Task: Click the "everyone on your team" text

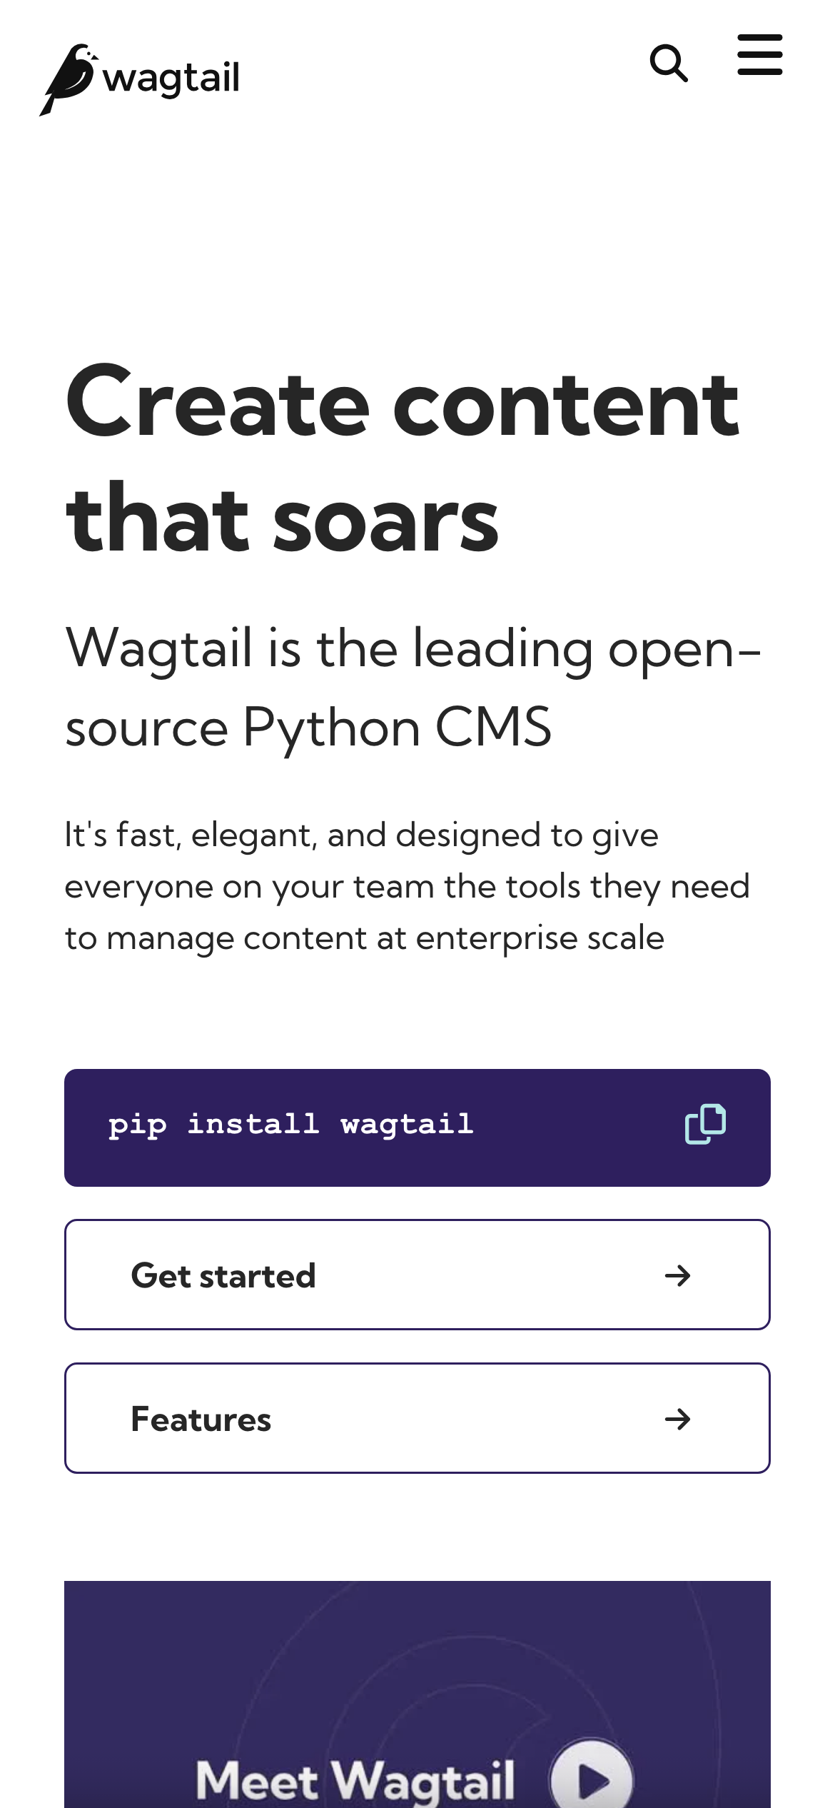Action: [x=250, y=886]
